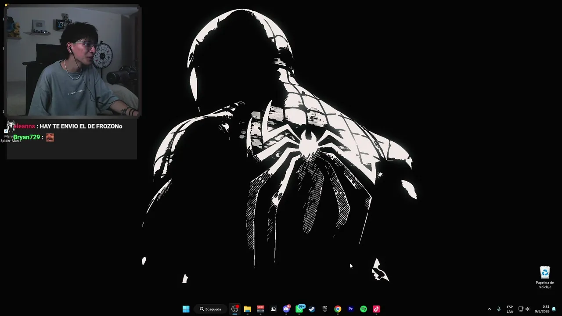Select the Papelera de reciclaje icon
Screen dimensions: 562x316
click(x=545, y=277)
